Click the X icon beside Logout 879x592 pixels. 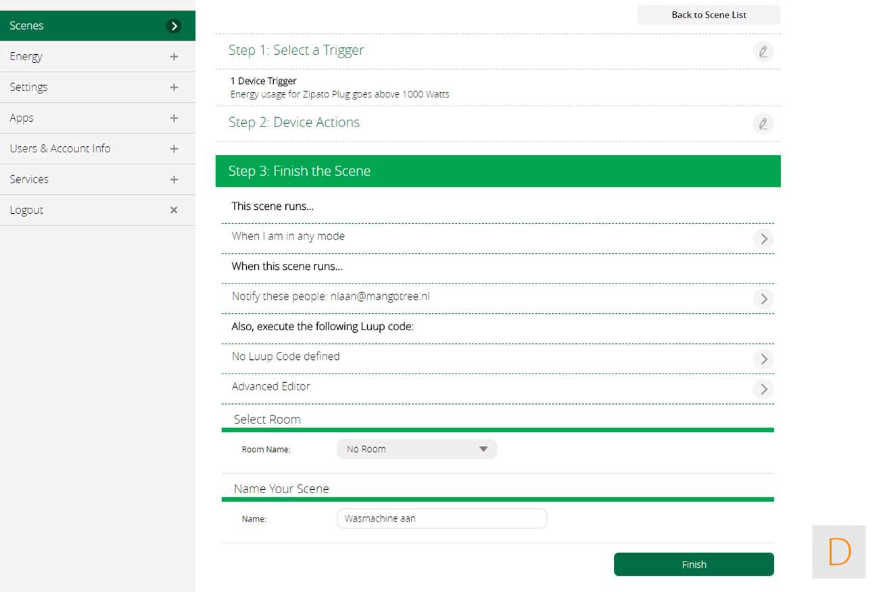pyautogui.click(x=174, y=210)
